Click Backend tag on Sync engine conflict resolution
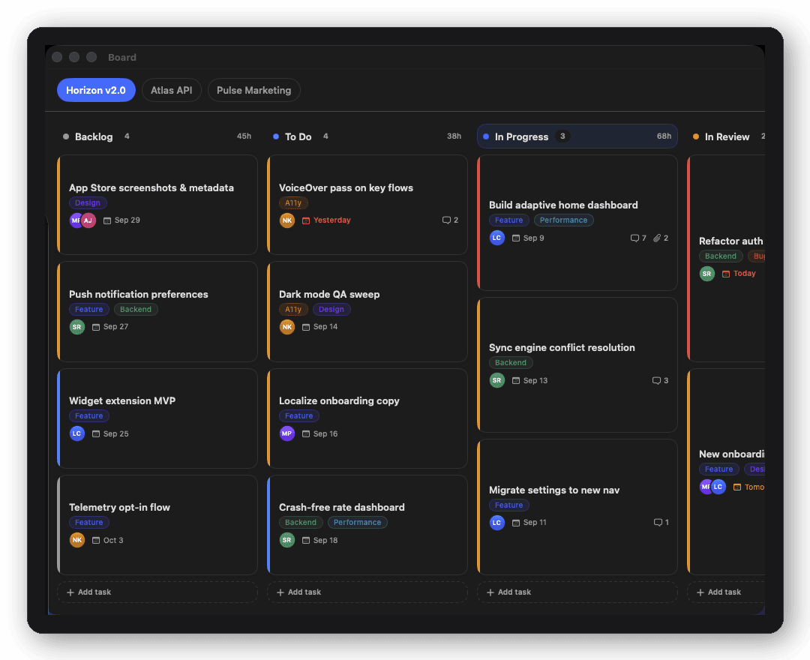Viewport: 810px width, 660px height. (x=511, y=363)
